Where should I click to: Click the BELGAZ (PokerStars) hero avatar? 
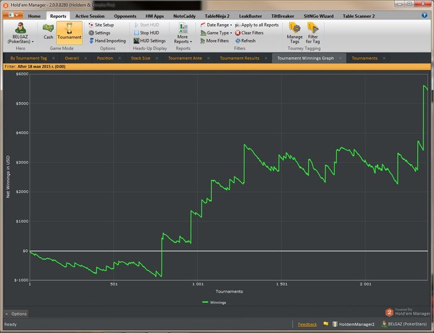(x=20, y=28)
